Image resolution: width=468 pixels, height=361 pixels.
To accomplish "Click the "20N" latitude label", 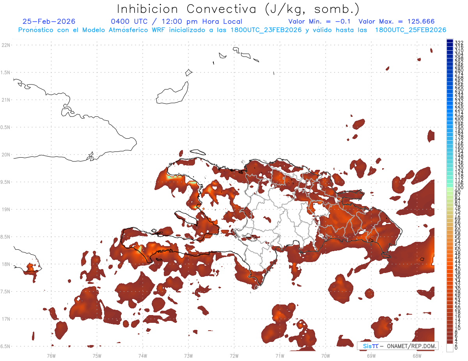I will 6,155.
